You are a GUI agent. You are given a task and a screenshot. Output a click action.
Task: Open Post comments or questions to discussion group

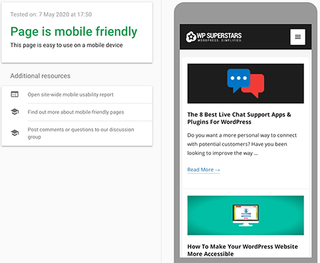[x=80, y=133]
